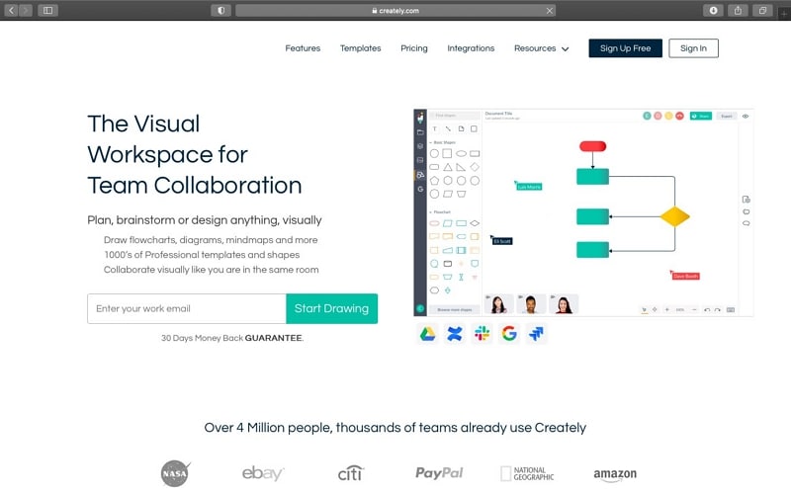Click the National Geographic logo
791x494 pixels.
527,473
